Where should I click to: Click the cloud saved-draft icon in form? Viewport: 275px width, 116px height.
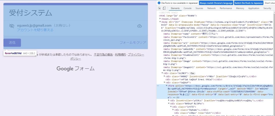pos(139,26)
